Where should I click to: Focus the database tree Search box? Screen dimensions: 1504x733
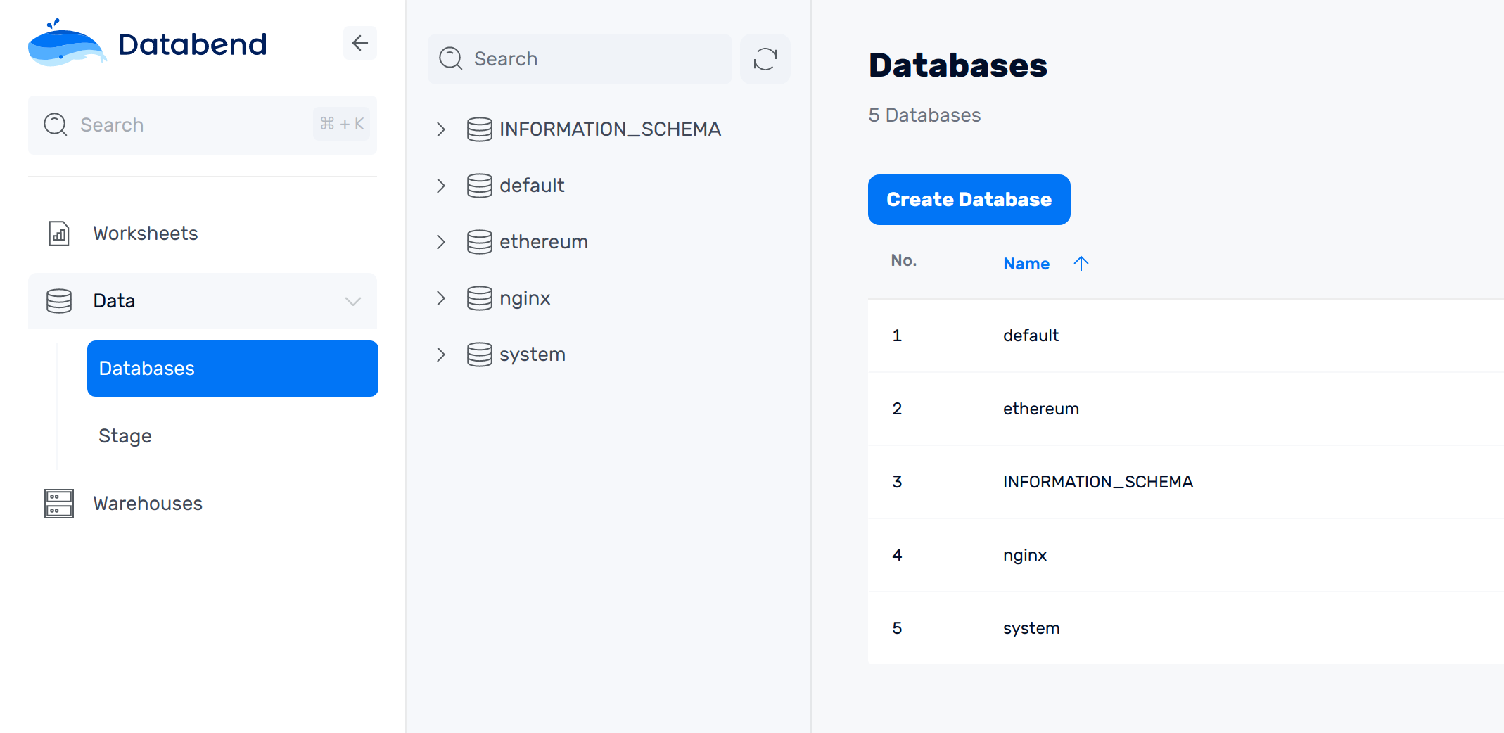(591, 59)
